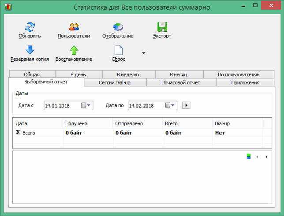Open the Приложения tab
284x216 pixels.
click(245, 82)
